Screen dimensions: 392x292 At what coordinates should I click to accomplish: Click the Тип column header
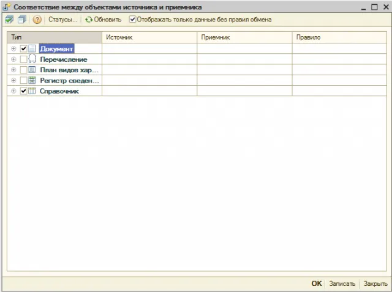(55, 37)
